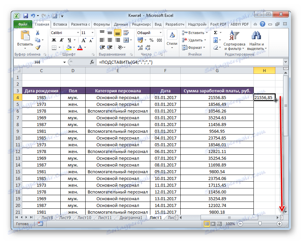Click the accounting currency format icon

[x=140, y=40]
